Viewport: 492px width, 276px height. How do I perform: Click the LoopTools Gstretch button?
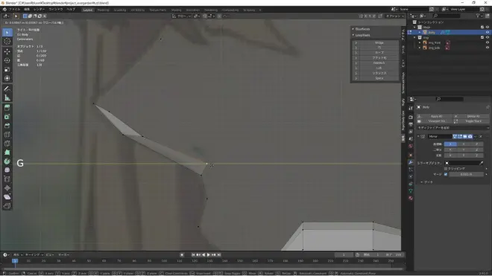coord(379,63)
